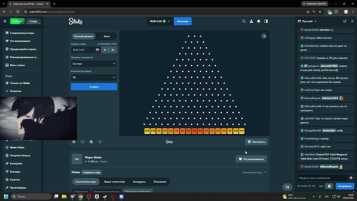Halve the bet with ½ button
This screenshot has width=357, height=201.
pyautogui.click(x=105, y=50)
